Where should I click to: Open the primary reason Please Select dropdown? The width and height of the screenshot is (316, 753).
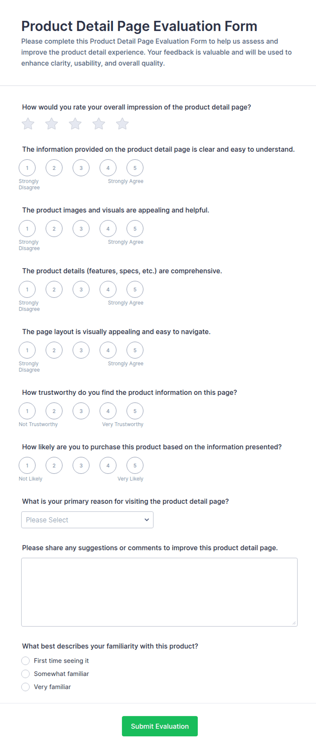pos(87,520)
